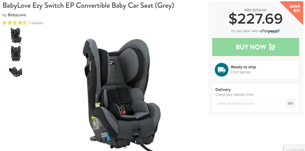Click the 0.0 star rating widget at bottom right
305x151 pixels.
pos(294,149)
